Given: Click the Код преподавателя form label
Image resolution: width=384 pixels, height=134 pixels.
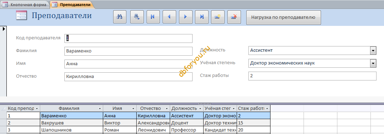Looking at the screenshot, I should click(38, 38).
